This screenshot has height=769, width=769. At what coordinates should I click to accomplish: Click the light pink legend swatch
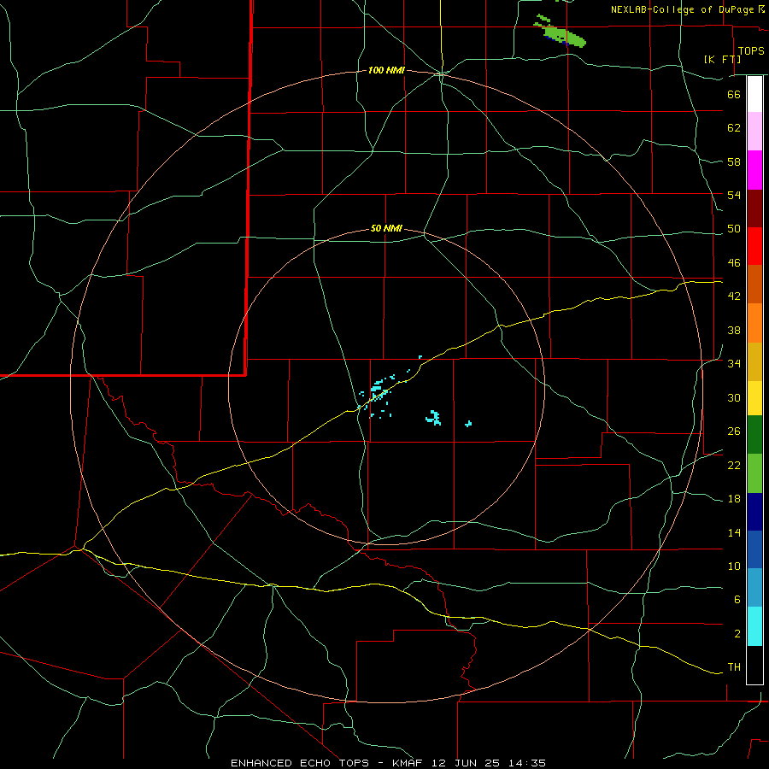click(754, 131)
